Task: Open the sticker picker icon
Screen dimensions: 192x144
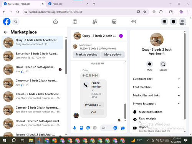Action: pyautogui.click(x=88, y=128)
